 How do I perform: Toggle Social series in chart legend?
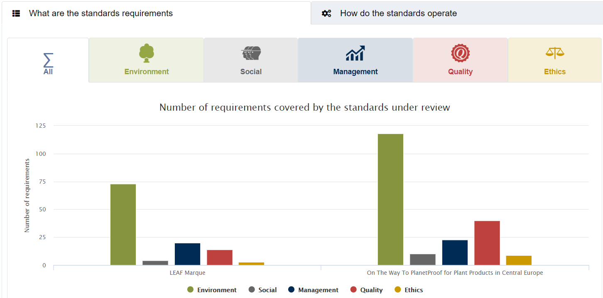coord(263,290)
